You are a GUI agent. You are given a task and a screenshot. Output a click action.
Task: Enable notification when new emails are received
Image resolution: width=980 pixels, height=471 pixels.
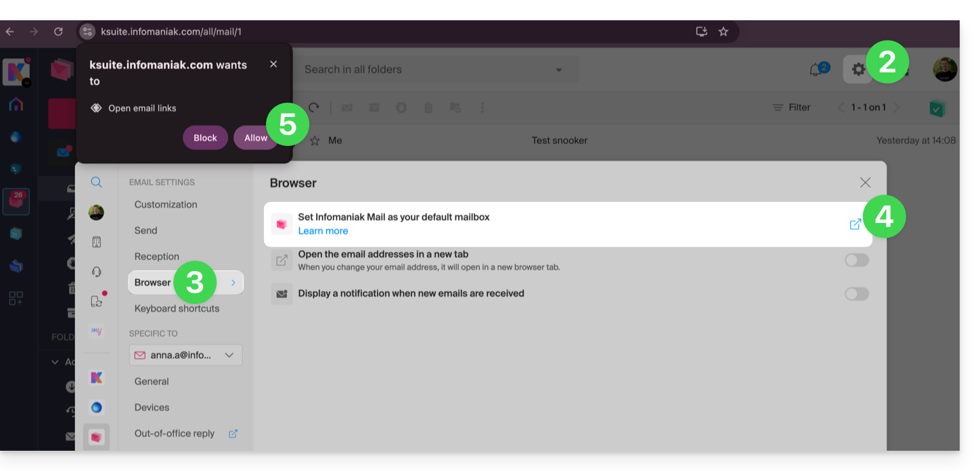tap(856, 294)
